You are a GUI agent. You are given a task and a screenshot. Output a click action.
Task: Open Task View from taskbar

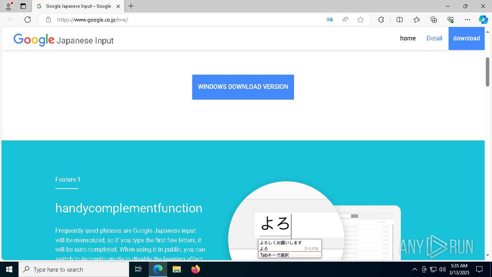coord(138,269)
